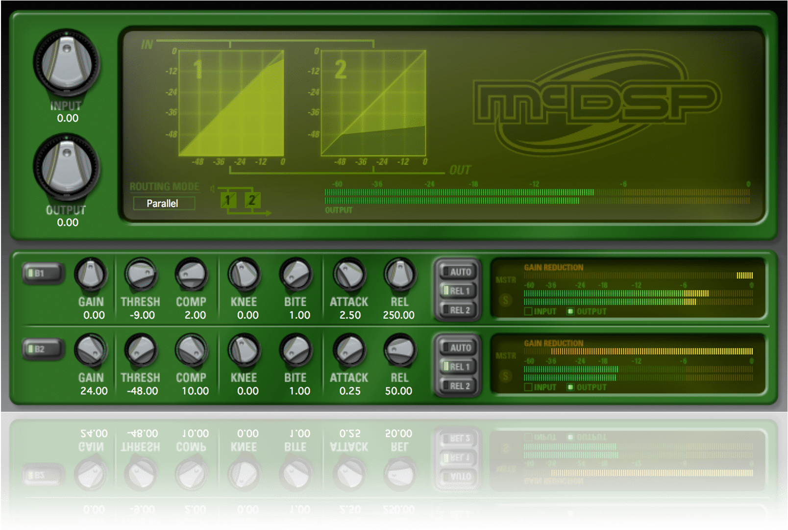The image size is (788, 530).
Task: Click the band 2 KNEE knob
Action: [244, 351]
